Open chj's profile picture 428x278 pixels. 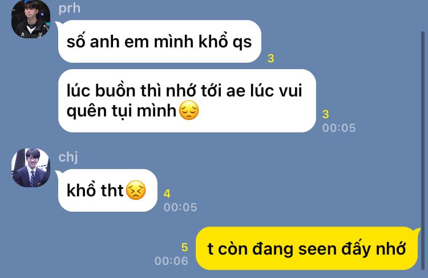tap(31, 168)
